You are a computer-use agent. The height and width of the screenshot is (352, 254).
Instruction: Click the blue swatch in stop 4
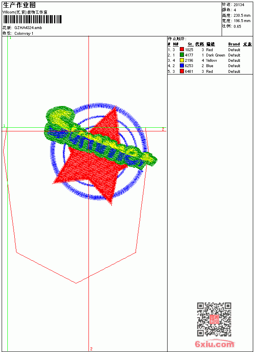182,65
